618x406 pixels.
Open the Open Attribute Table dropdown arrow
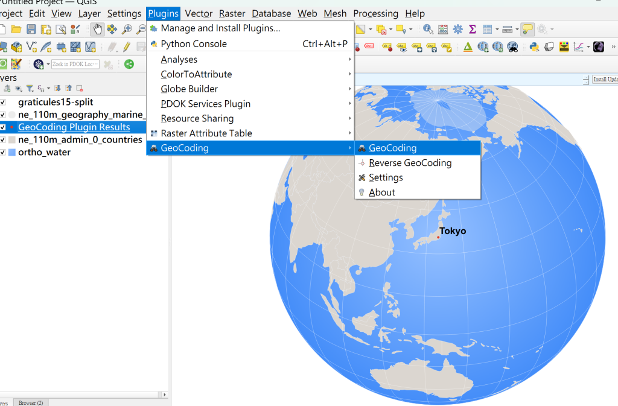[497, 29]
